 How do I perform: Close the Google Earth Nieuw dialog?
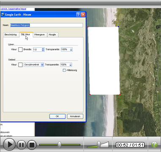point(83,14)
